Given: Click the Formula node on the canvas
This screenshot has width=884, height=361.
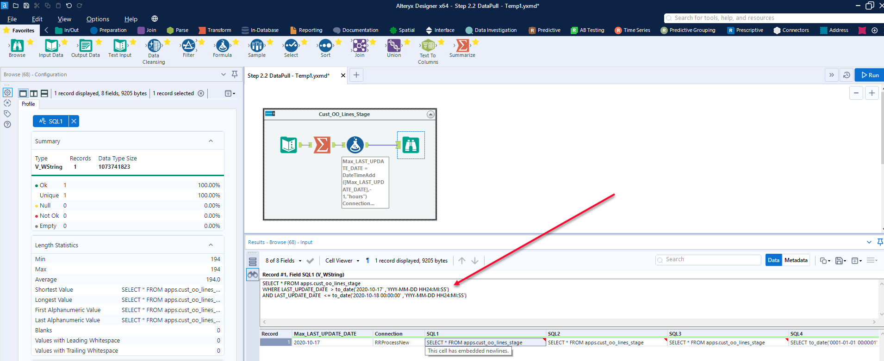Looking at the screenshot, I should [x=355, y=145].
